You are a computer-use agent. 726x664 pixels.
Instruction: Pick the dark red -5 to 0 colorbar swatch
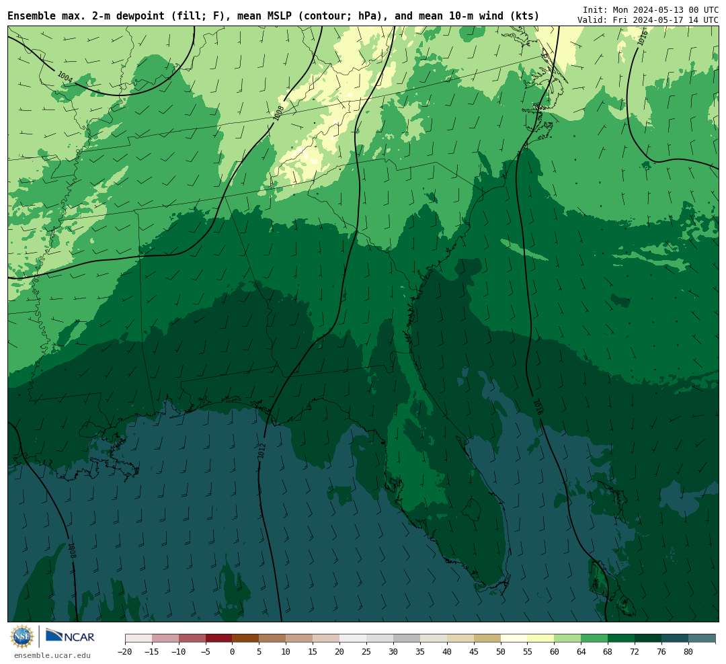coord(218,638)
